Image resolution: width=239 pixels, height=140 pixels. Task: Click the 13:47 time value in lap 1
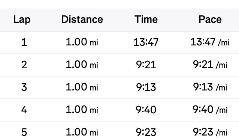coord(146,42)
